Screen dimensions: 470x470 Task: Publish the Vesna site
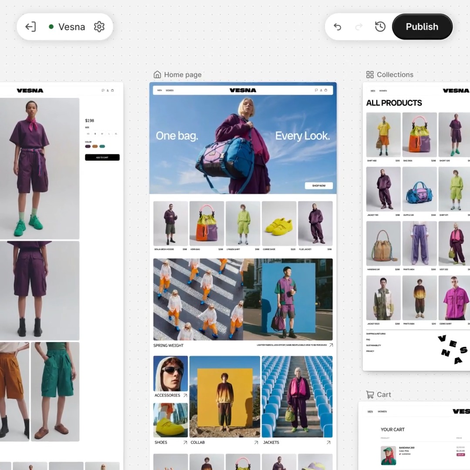[422, 27]
